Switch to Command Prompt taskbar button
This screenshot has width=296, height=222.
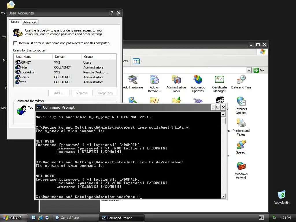(x=122, y=218)
